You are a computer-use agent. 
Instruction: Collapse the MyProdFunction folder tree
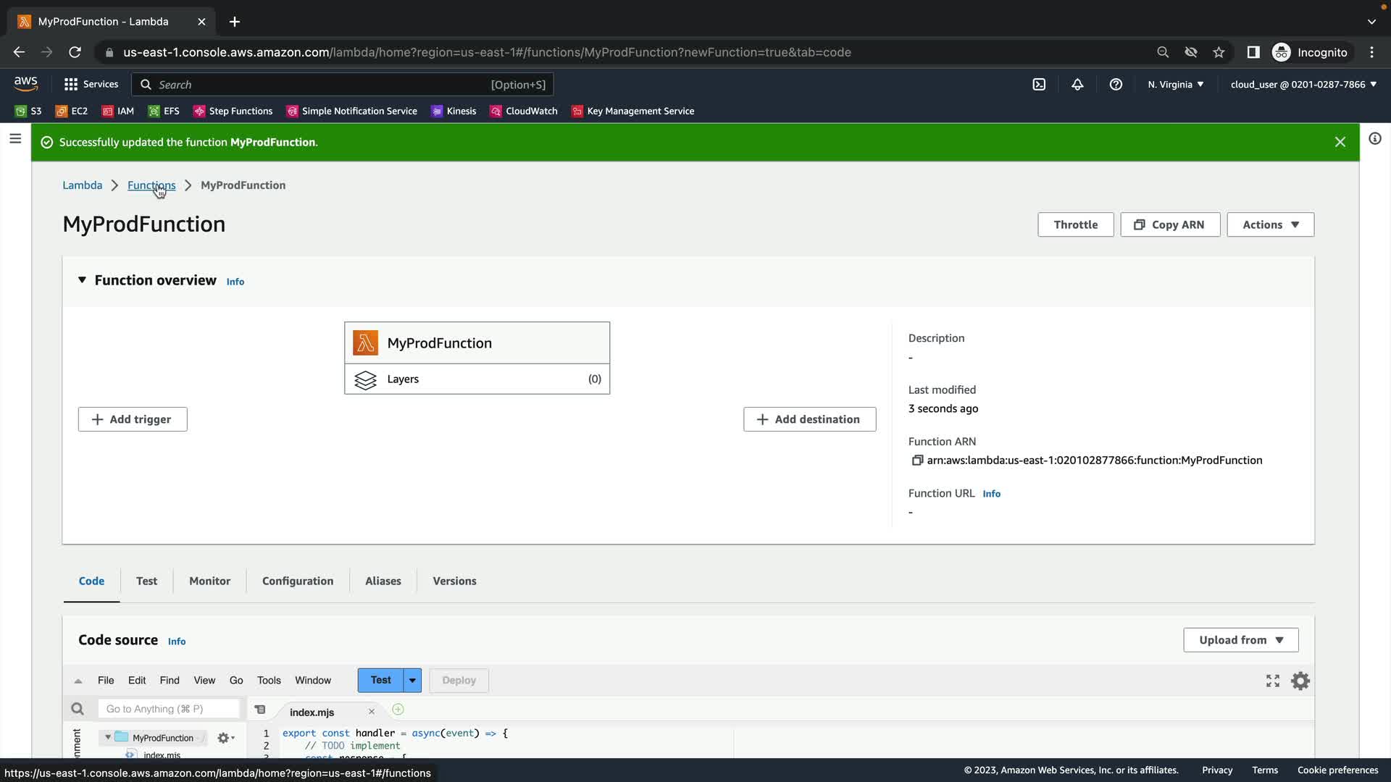(108, 737)
